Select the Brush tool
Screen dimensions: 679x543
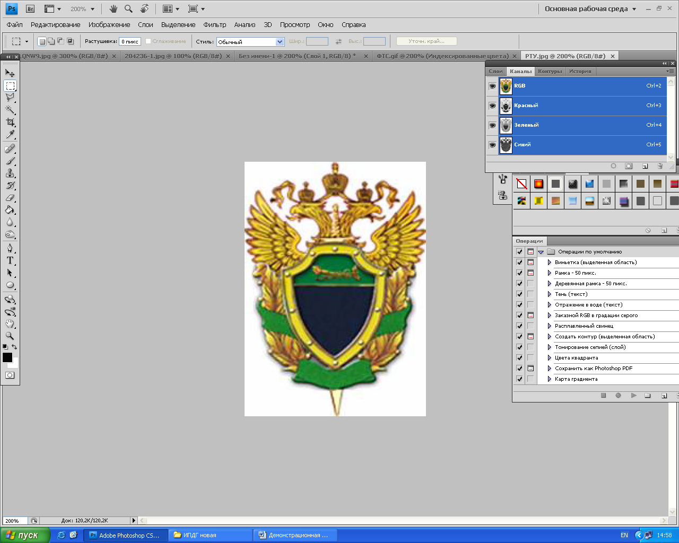pos(10,161)
